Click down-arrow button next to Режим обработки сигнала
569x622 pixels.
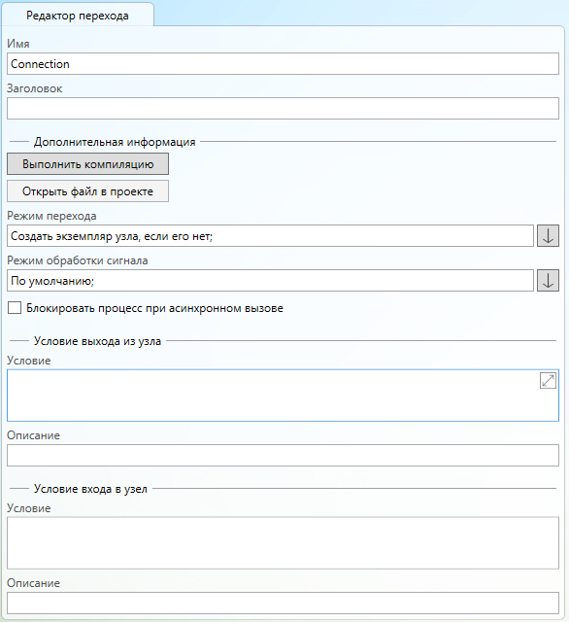pos(548,281)
